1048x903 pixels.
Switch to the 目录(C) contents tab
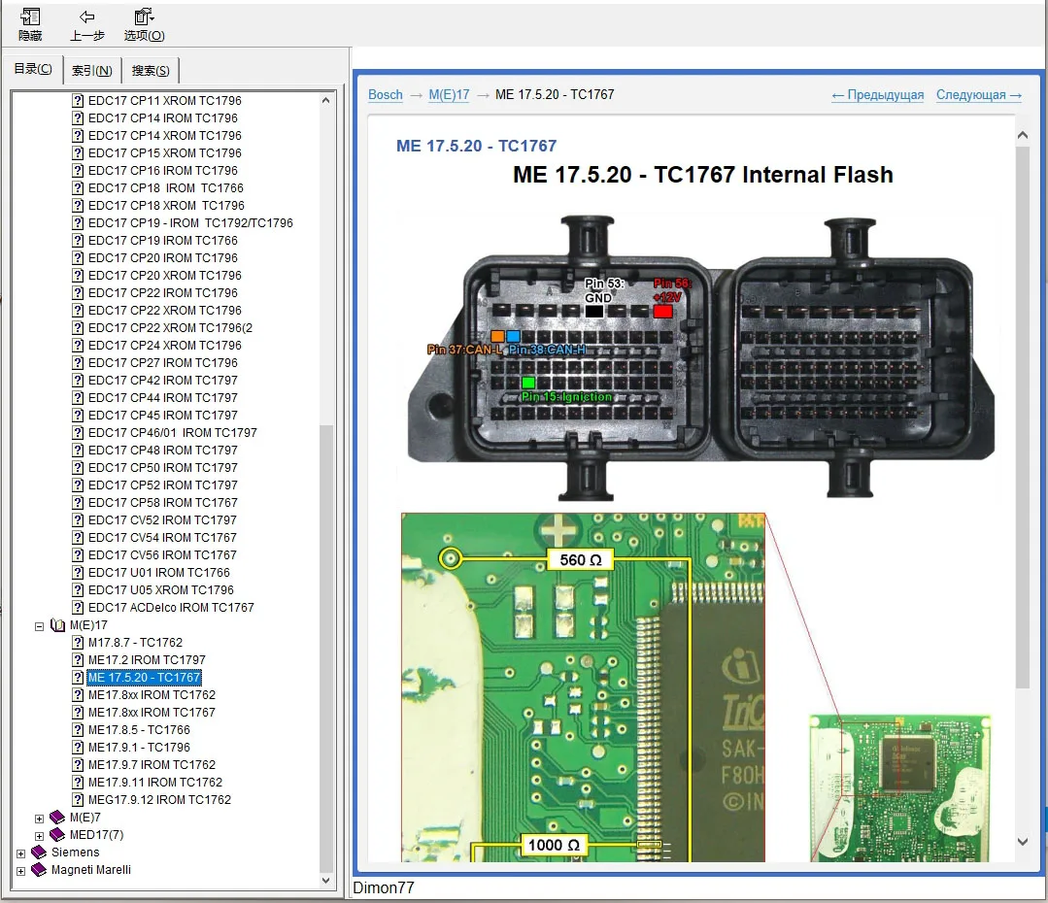tap(33, 69)
